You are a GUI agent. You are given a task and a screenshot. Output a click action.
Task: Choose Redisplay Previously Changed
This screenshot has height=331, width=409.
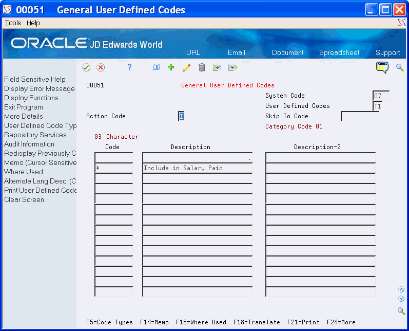(x=40, y=153)
